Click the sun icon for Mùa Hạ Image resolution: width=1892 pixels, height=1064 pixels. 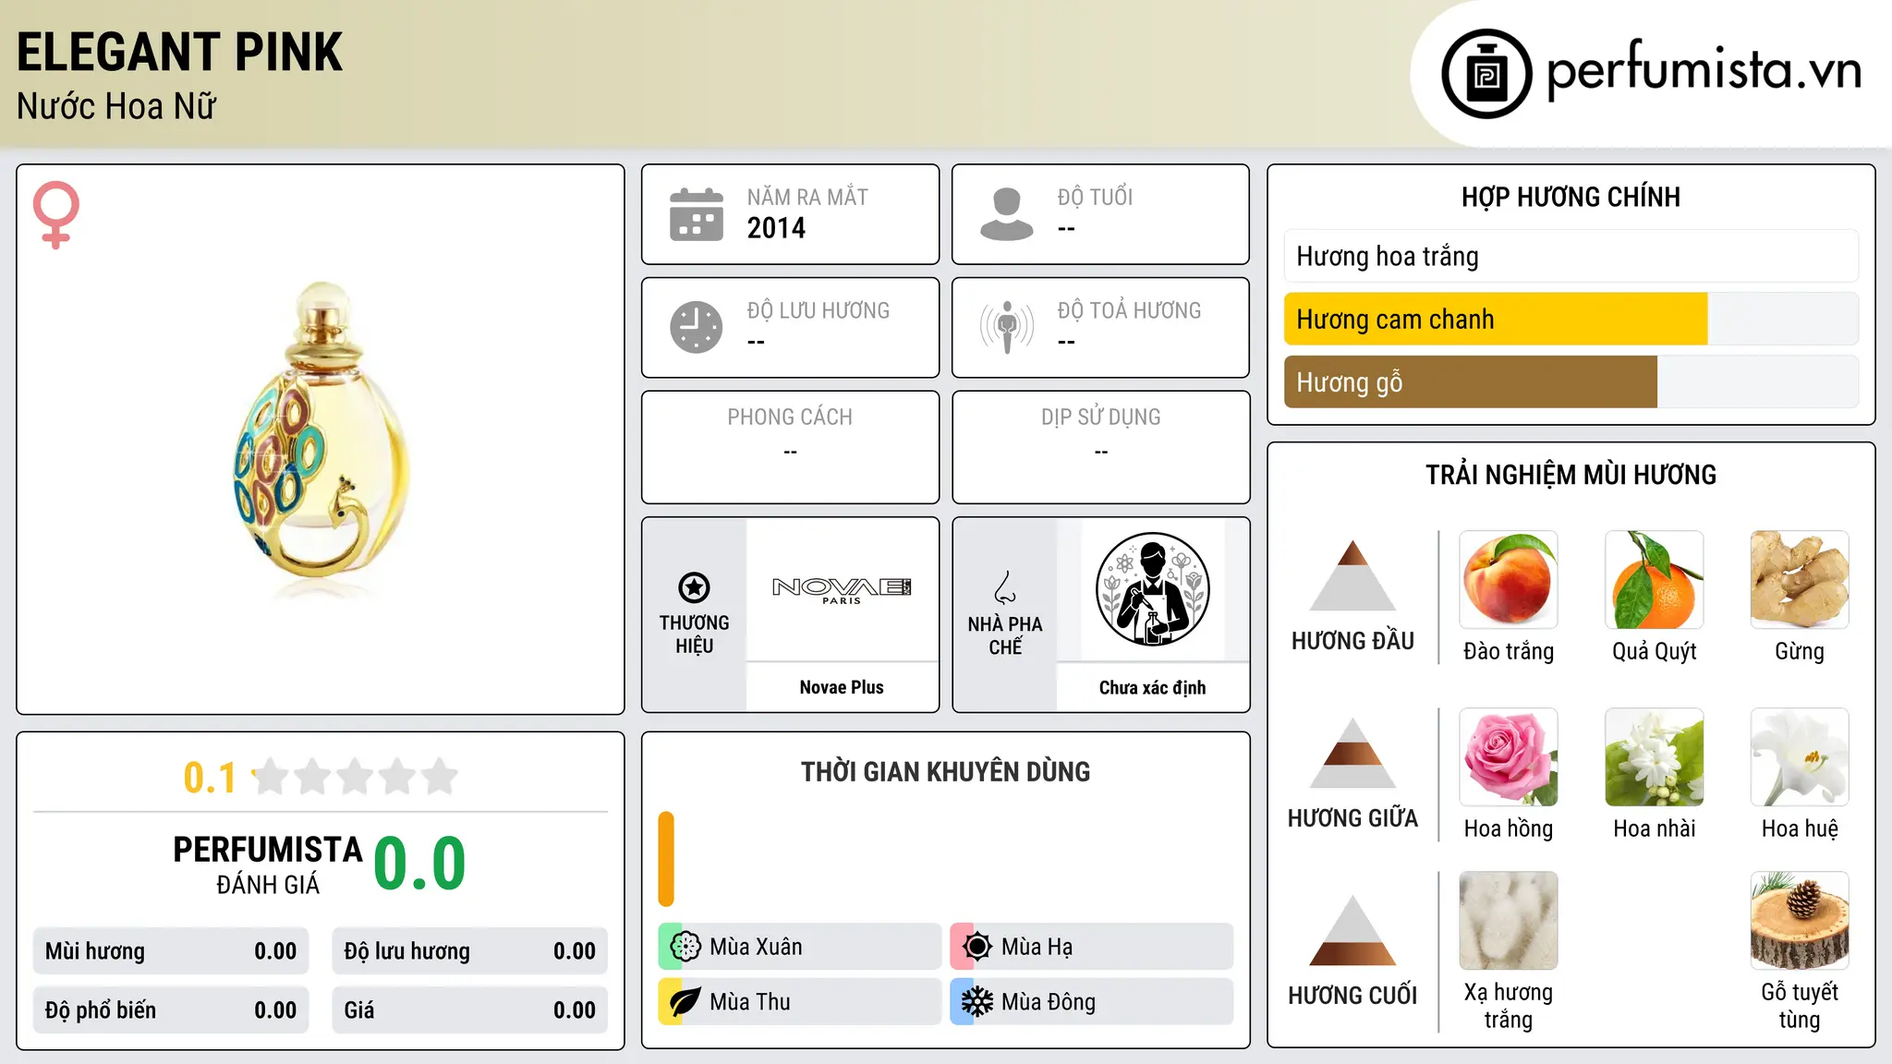click(x=977, y=947)
